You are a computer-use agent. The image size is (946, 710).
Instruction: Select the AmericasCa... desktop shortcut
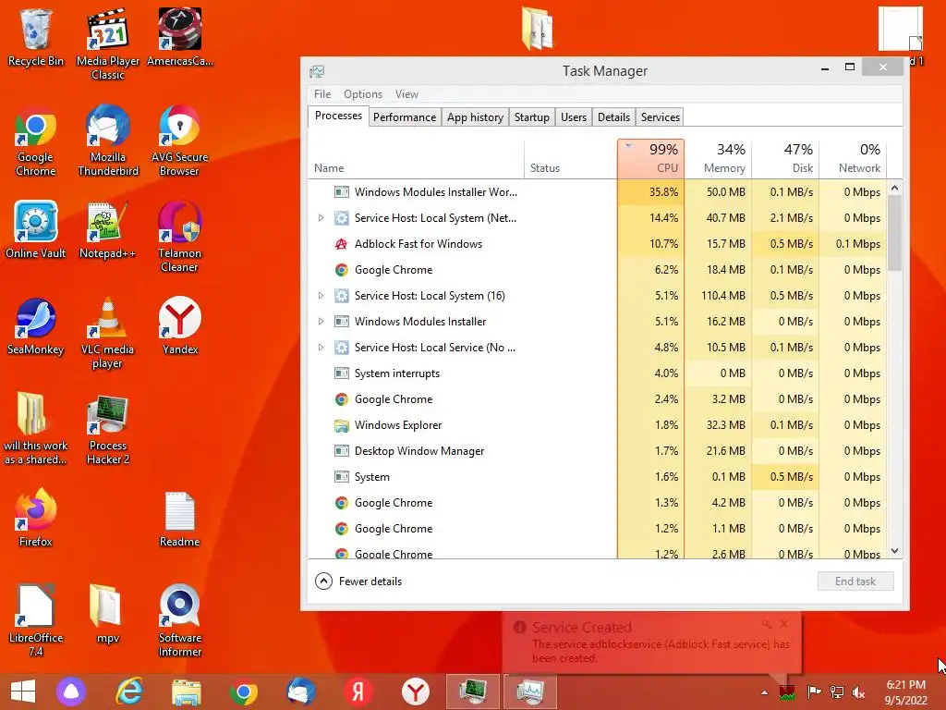coord(180,36)
